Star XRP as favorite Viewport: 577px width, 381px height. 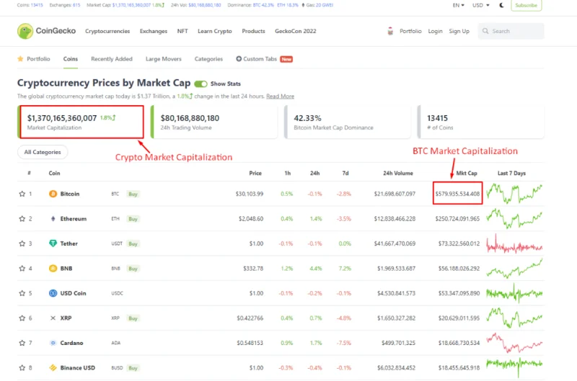coord(22,318)
